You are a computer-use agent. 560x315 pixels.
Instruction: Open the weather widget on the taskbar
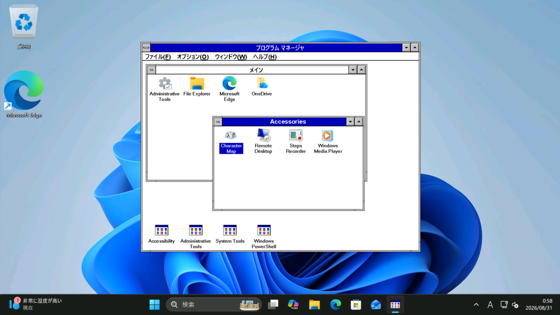pyautogui.click(x=35, y=304)
